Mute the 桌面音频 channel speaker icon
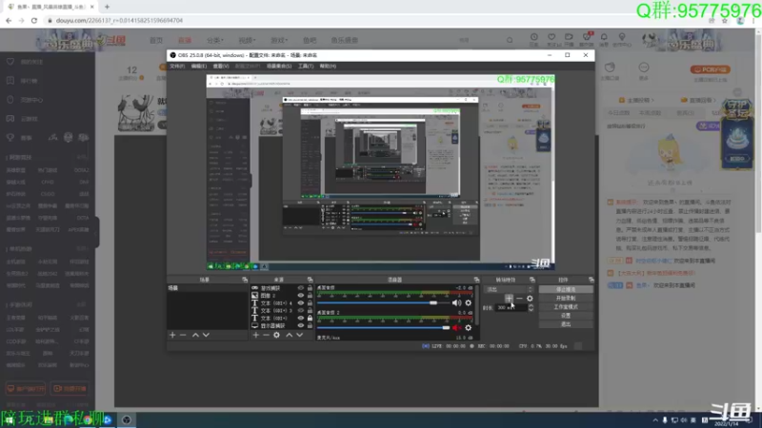Screen dimensions: 762x428 click(456, 302)
